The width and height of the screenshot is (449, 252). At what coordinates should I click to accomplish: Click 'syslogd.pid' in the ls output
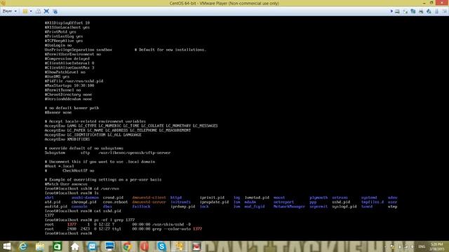[344, 206]
